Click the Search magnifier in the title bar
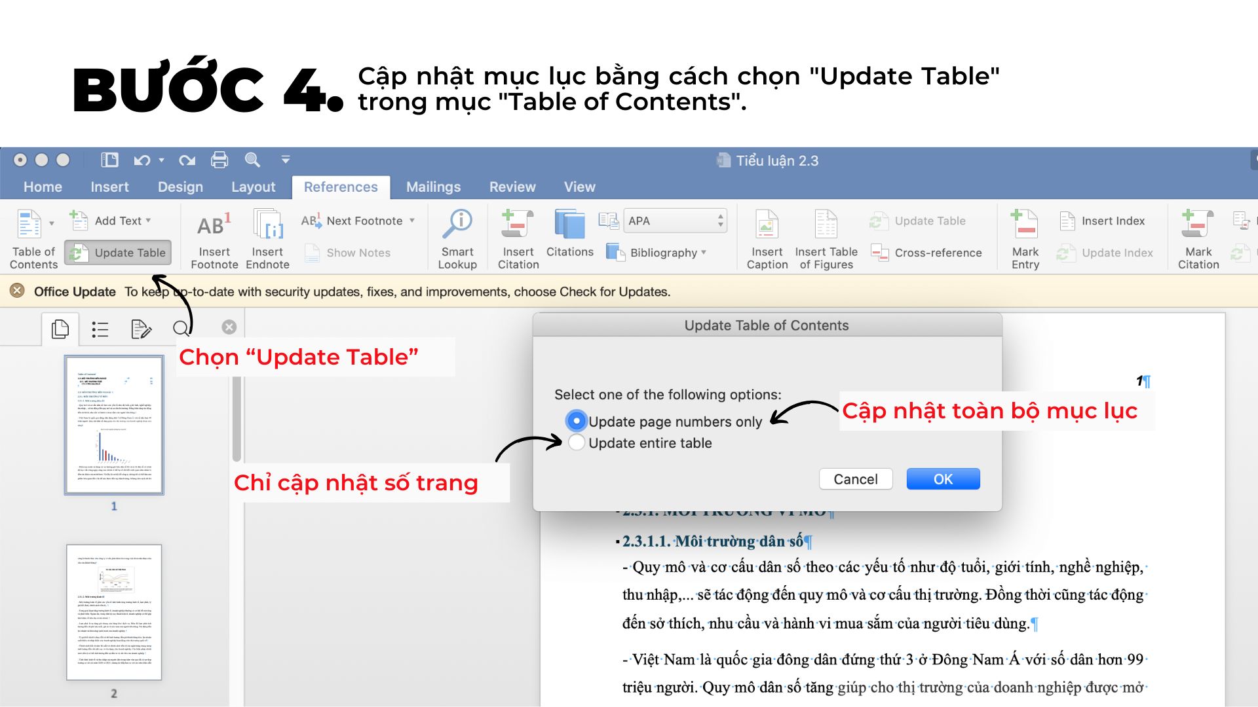The width and height of the screenshot is (1258, 707). tap(252, 160)
